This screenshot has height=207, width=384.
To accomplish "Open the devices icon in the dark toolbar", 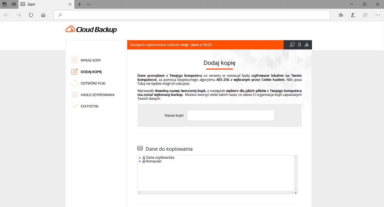I will tap(292, 45).
